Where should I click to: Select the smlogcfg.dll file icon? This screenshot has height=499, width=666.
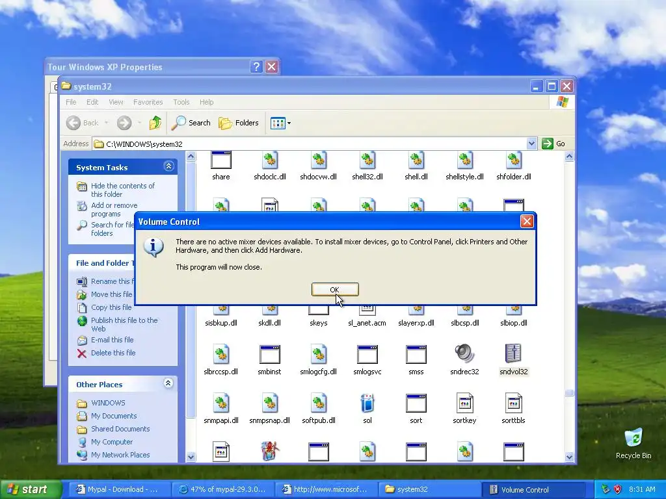pyautogui.click(x=319, y=354)
